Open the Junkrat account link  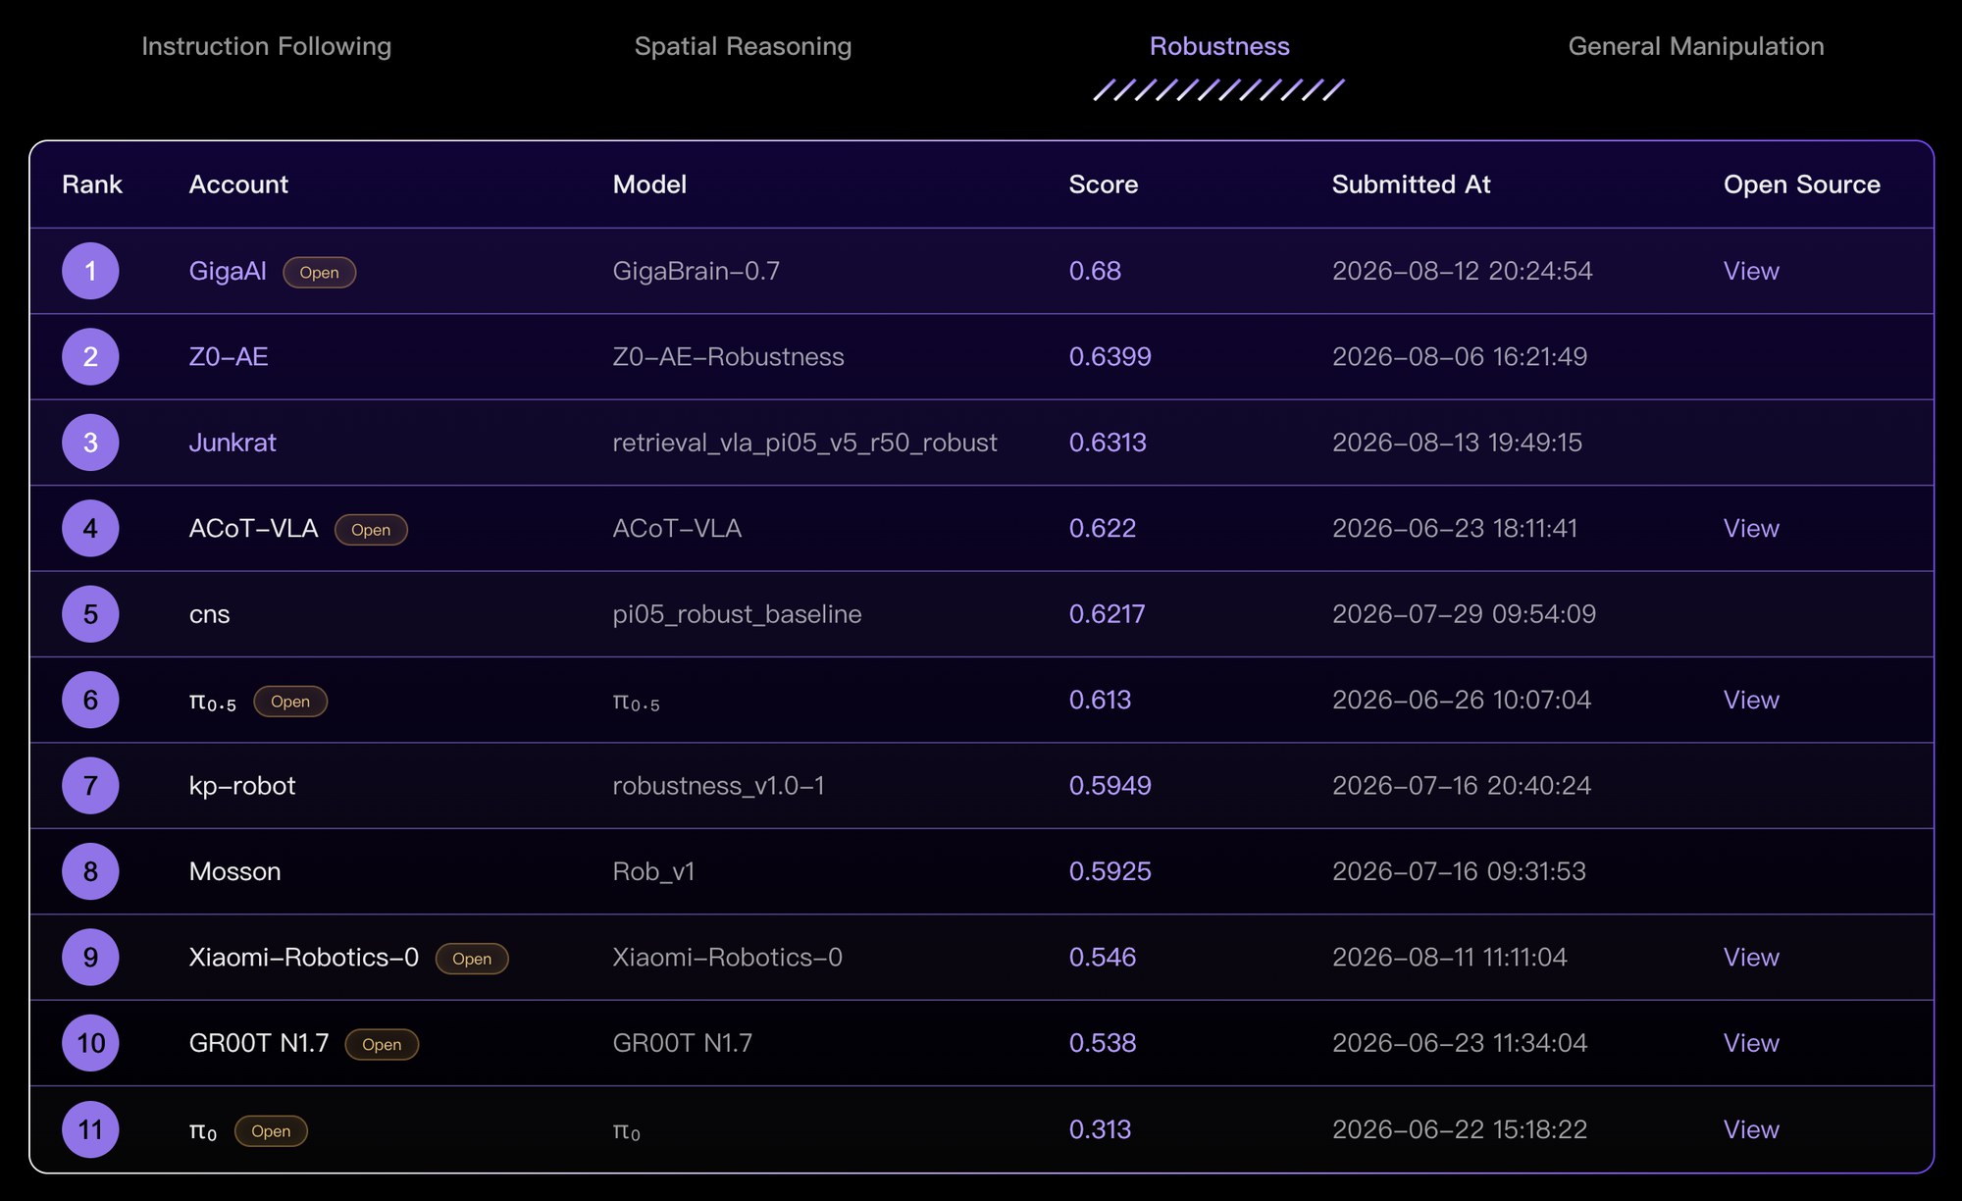(232, 443)
